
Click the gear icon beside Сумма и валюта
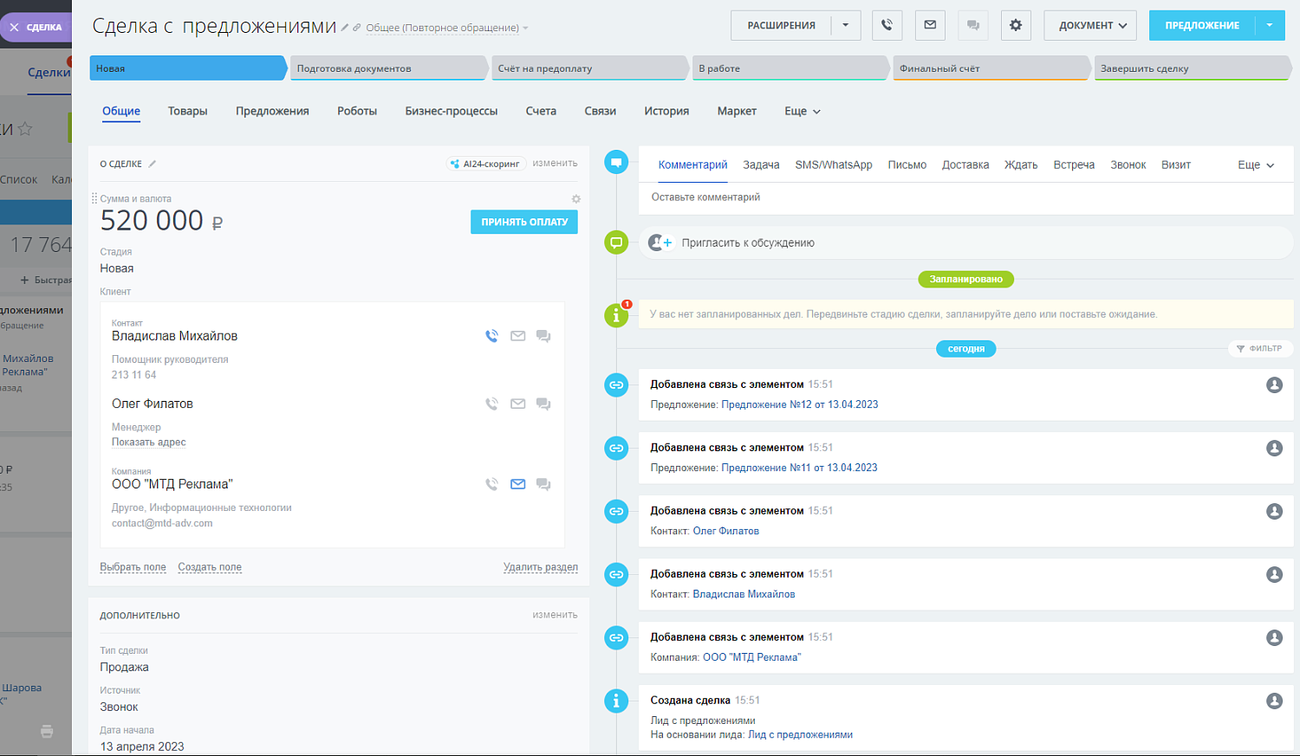pyautogui.click(x=575, y=198)
